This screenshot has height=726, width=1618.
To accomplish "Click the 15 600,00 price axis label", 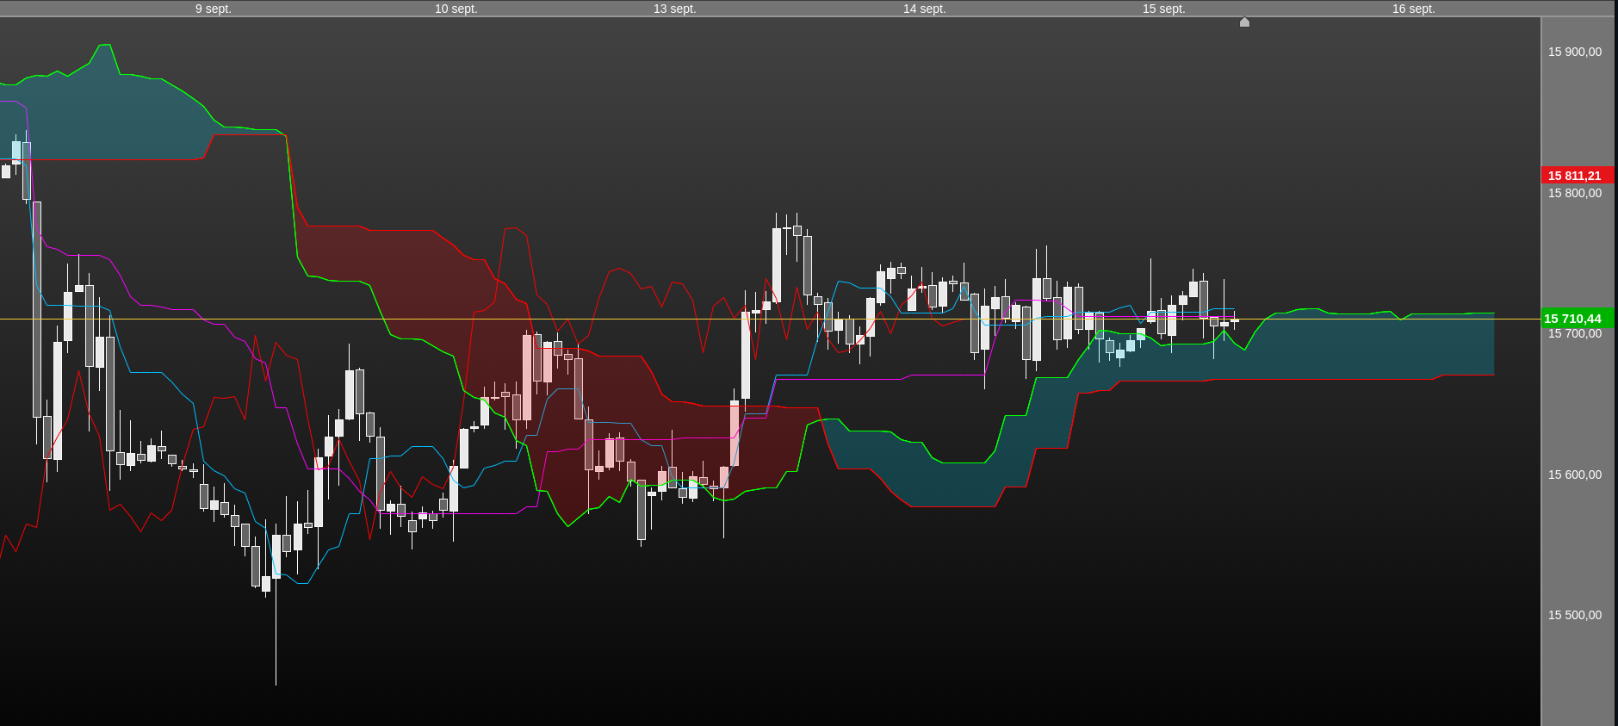I will [x=1575, y=475].
